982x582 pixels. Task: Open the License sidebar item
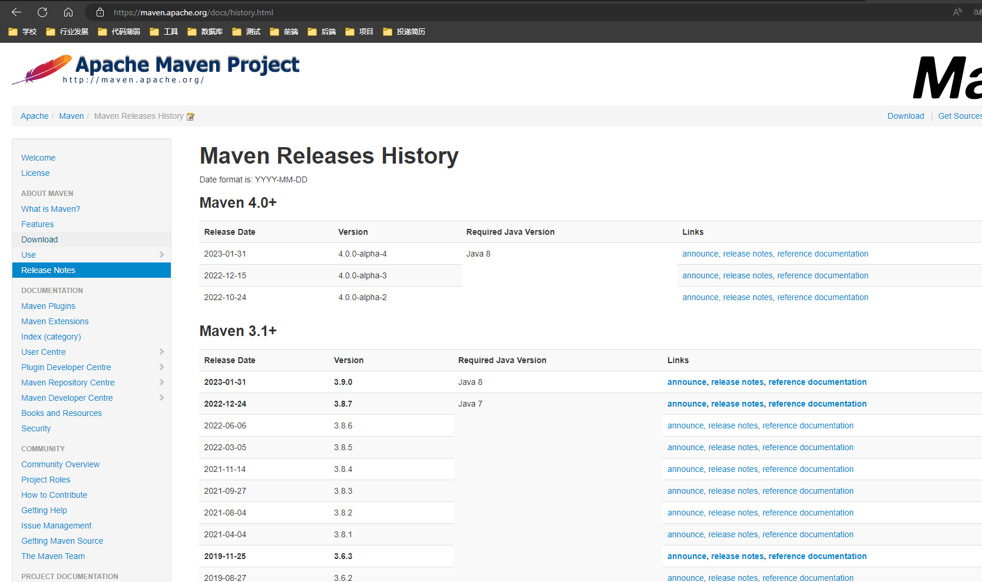point(35,173)
